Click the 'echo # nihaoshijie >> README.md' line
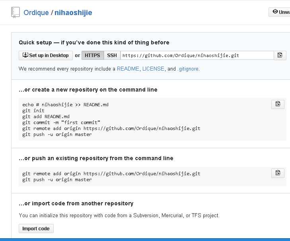 tap(65, 105)
